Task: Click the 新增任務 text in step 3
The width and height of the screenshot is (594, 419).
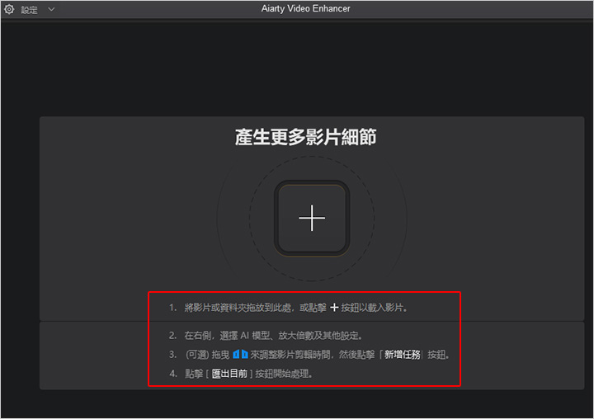Action: click(403, 355)
